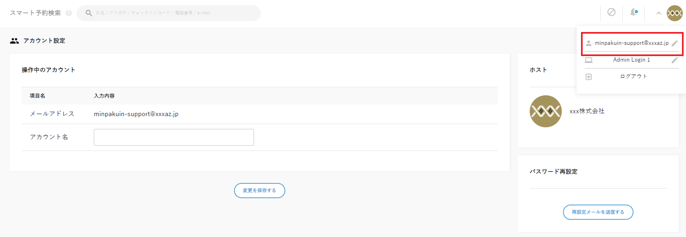
Task: Select minpakuin-support@xxxaz.jp in the menu
Action: coord(631,43)
